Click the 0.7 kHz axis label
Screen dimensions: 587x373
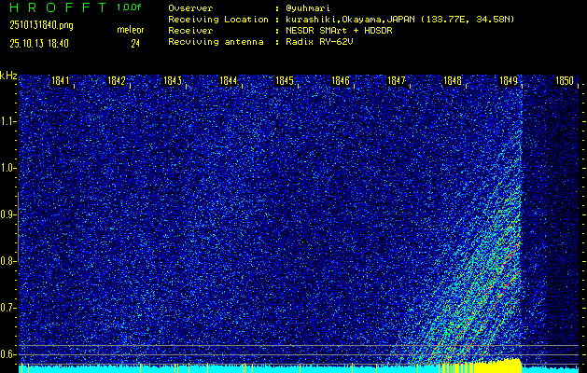tap(7, 308)
